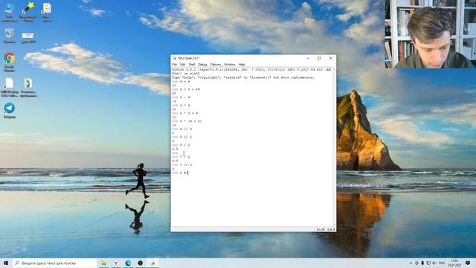
Task: Select the wand-and-star desktop icon
Action: pyautogui.click(x=28, y=13)
